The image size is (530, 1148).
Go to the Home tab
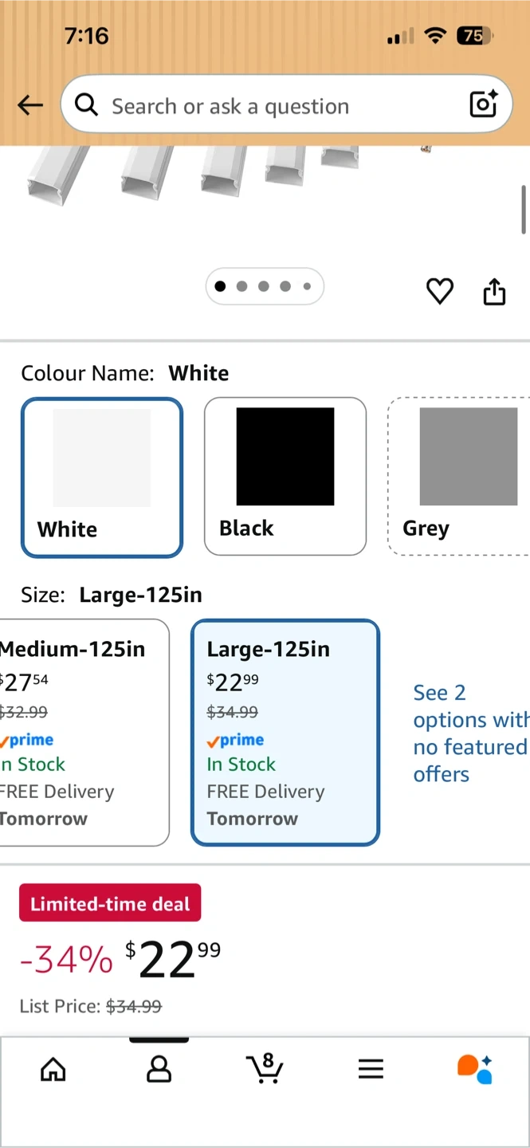(x=53, y=1069)
